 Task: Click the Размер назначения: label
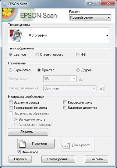tap(24, 88)
